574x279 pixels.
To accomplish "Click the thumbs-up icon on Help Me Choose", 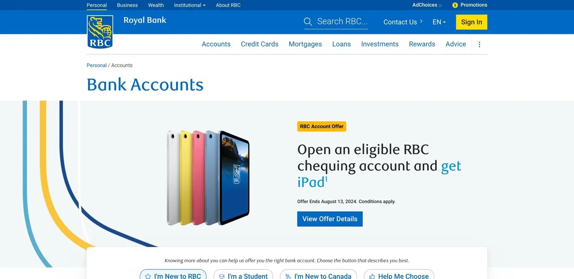I will click(x=372, y=276).
